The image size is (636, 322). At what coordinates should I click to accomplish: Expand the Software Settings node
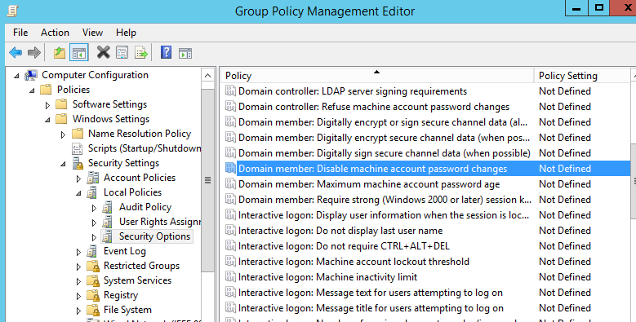(47, 105)
